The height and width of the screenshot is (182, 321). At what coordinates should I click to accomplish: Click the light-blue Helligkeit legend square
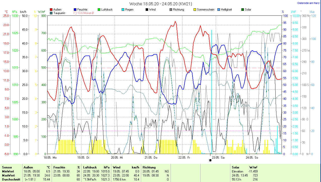pos(219,10)
